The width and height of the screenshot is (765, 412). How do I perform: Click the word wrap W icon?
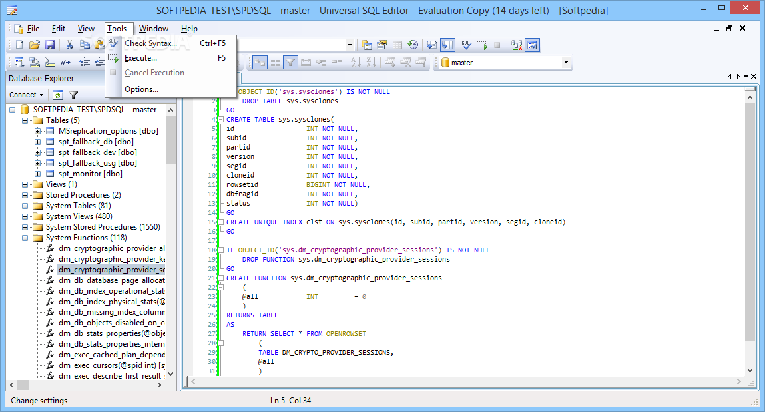pyautogui.click(x=65, y=63)
